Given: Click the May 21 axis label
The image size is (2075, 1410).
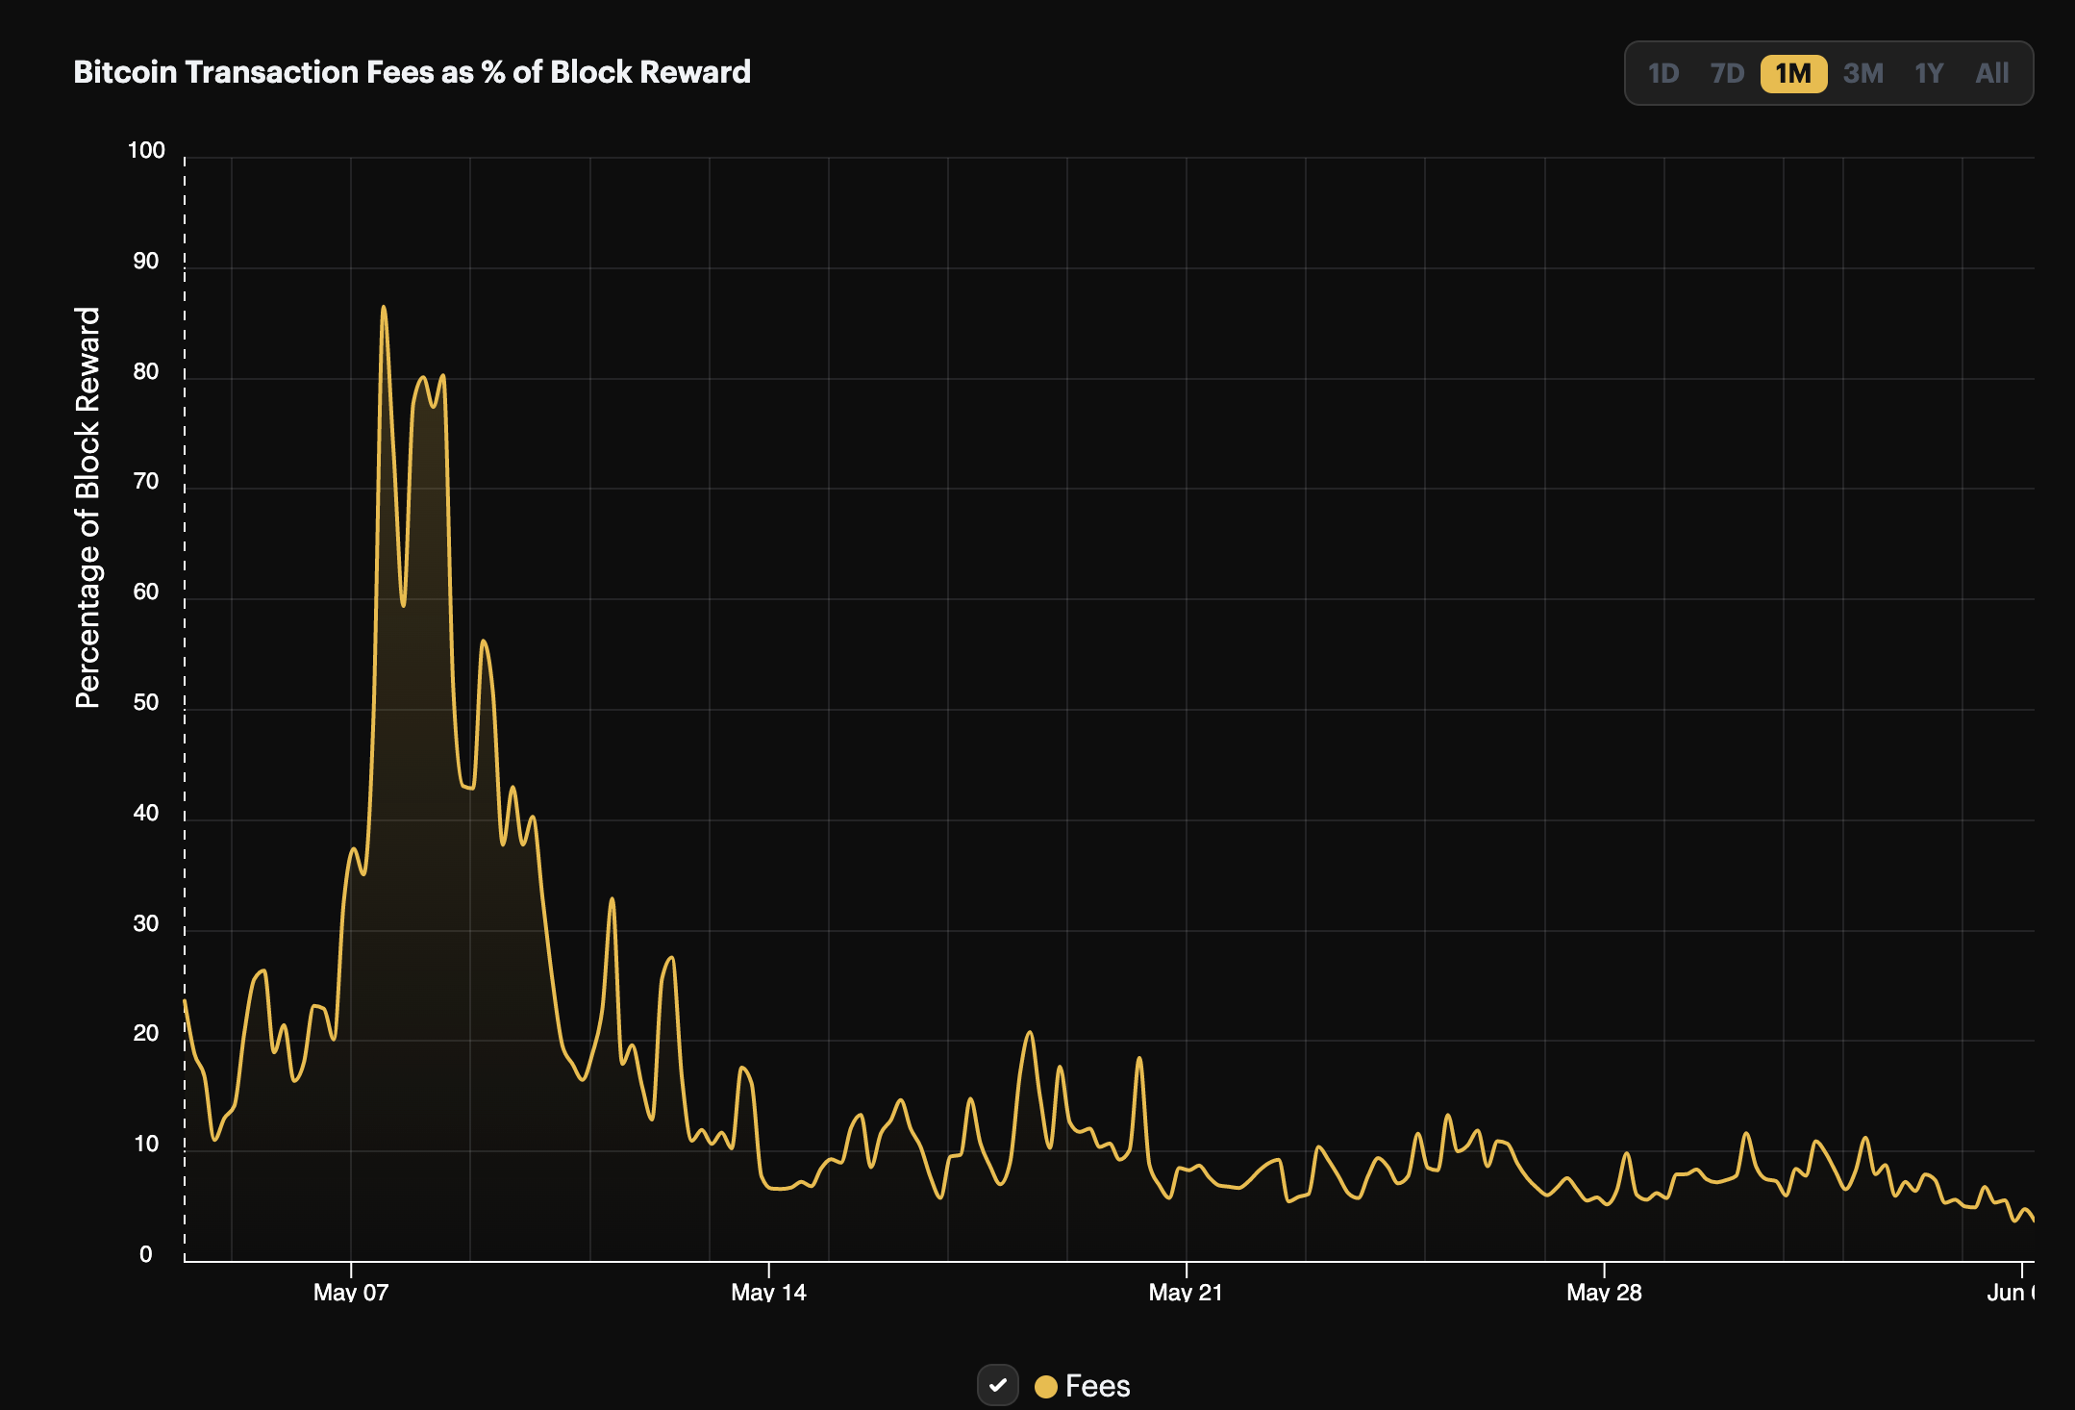Looking at the screenshot, I should (x=1186, y=1293).
